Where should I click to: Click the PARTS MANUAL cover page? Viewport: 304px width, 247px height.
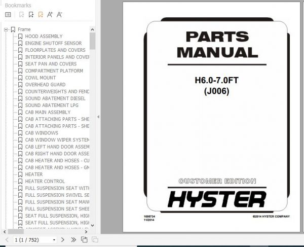pos(211,117)
